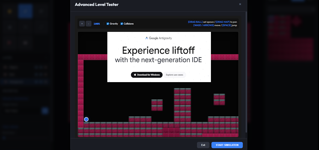Screen dimensions: 319x150
Task: Toggle the Gravity checkbox
Action: [x=108, y=24]
